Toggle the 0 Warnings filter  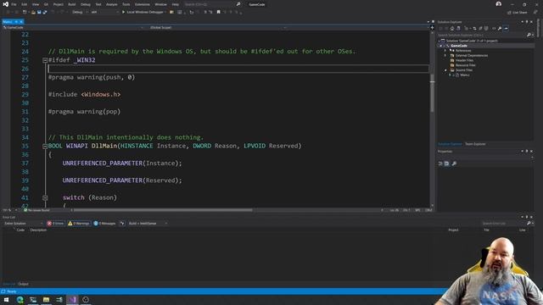tap(79, 224)
